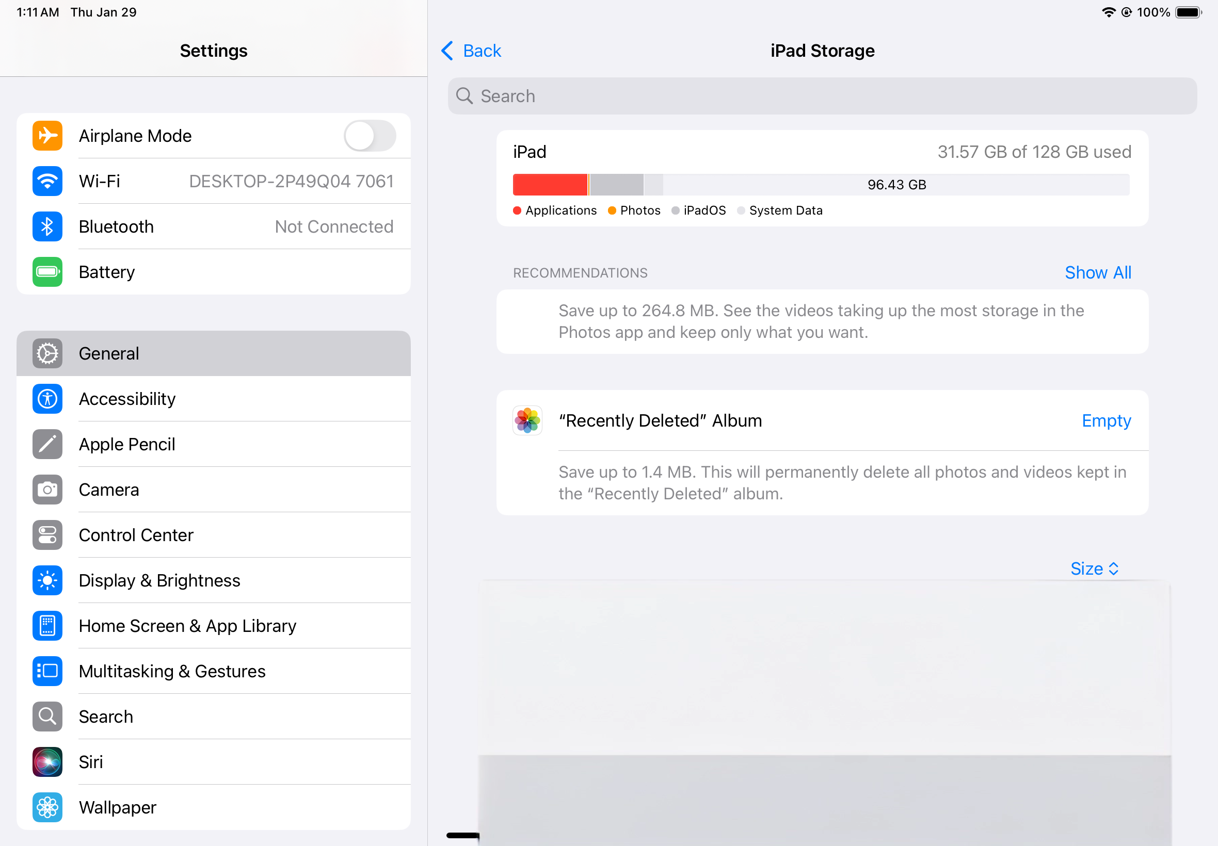Tap the Photos app icon beside Recently Deleted
Image resolution: width=1218 pixels, height=846 pixels.
click(527, 420)
